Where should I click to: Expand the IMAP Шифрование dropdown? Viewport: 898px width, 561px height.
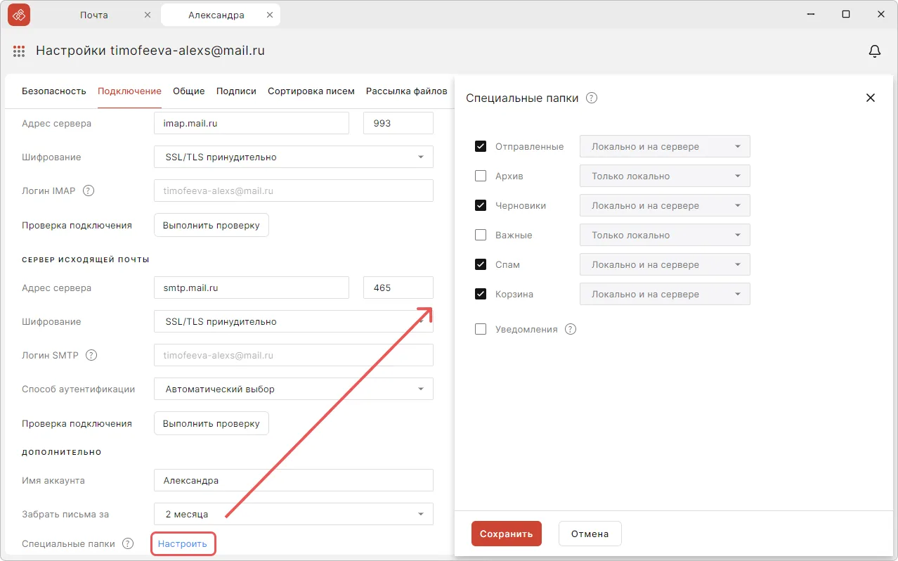(x=293, y=157)
